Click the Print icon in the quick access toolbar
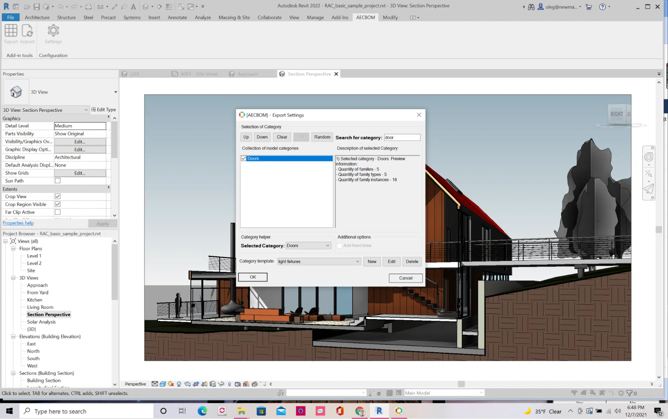This screenshot has height=419, width=668. pos(88,7)
